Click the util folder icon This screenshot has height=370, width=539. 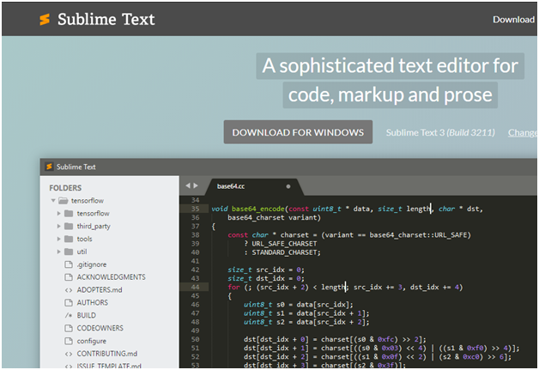(x=69, y=252)
